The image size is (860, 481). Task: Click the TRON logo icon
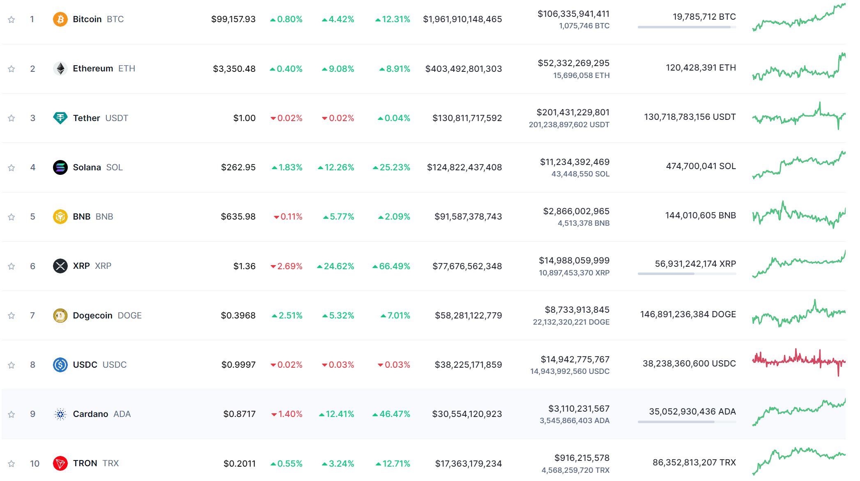click(x=60, y=463)
